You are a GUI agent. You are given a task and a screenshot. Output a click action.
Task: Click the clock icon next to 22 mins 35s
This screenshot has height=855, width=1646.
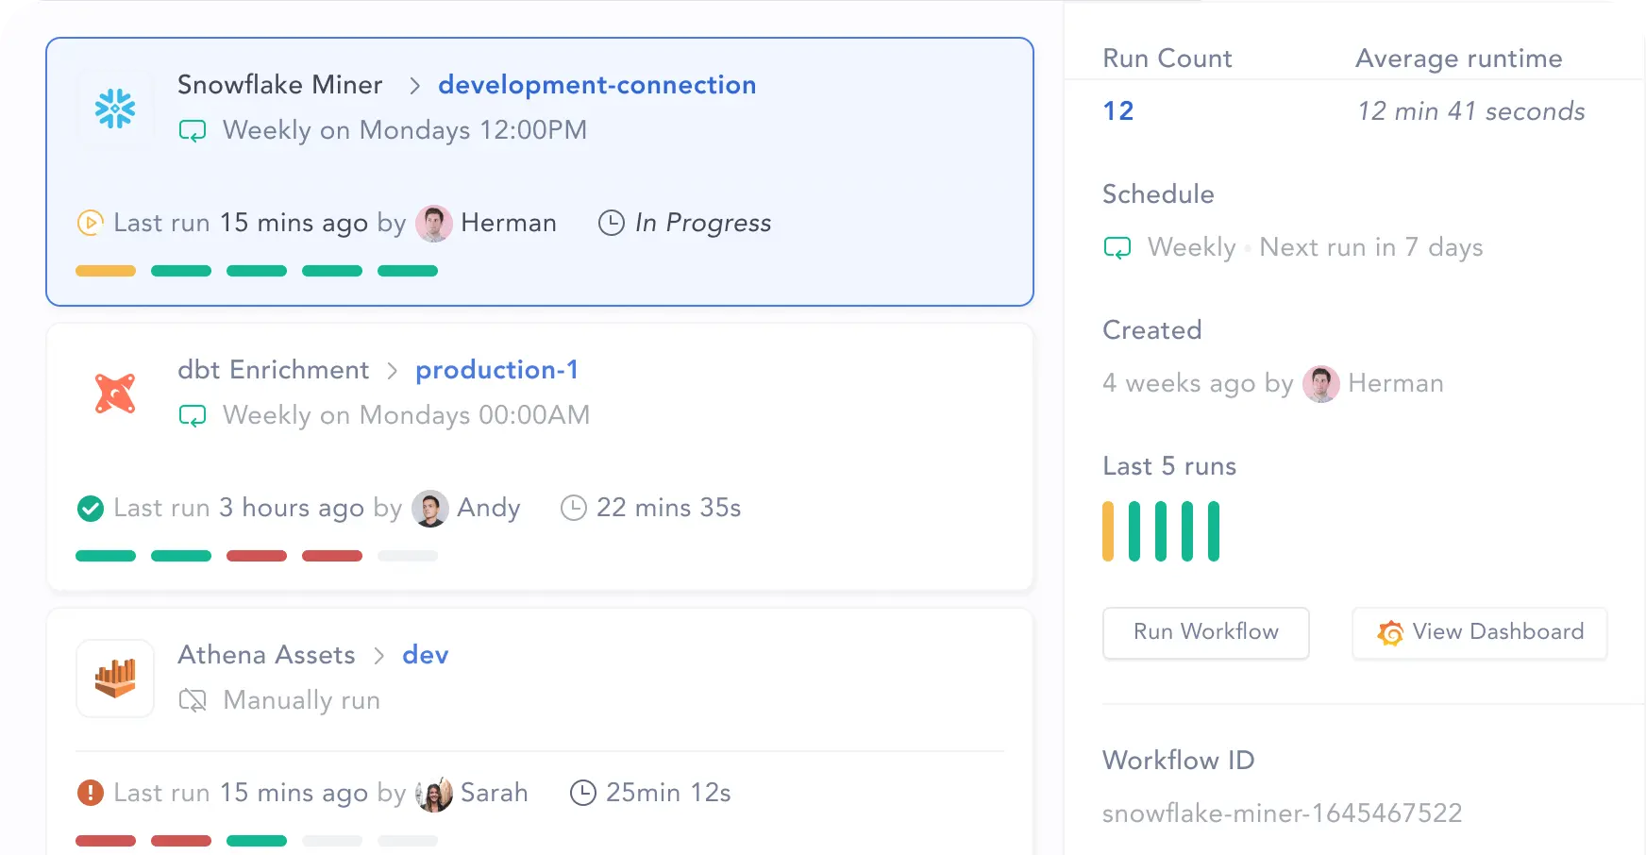coord(574,508)
